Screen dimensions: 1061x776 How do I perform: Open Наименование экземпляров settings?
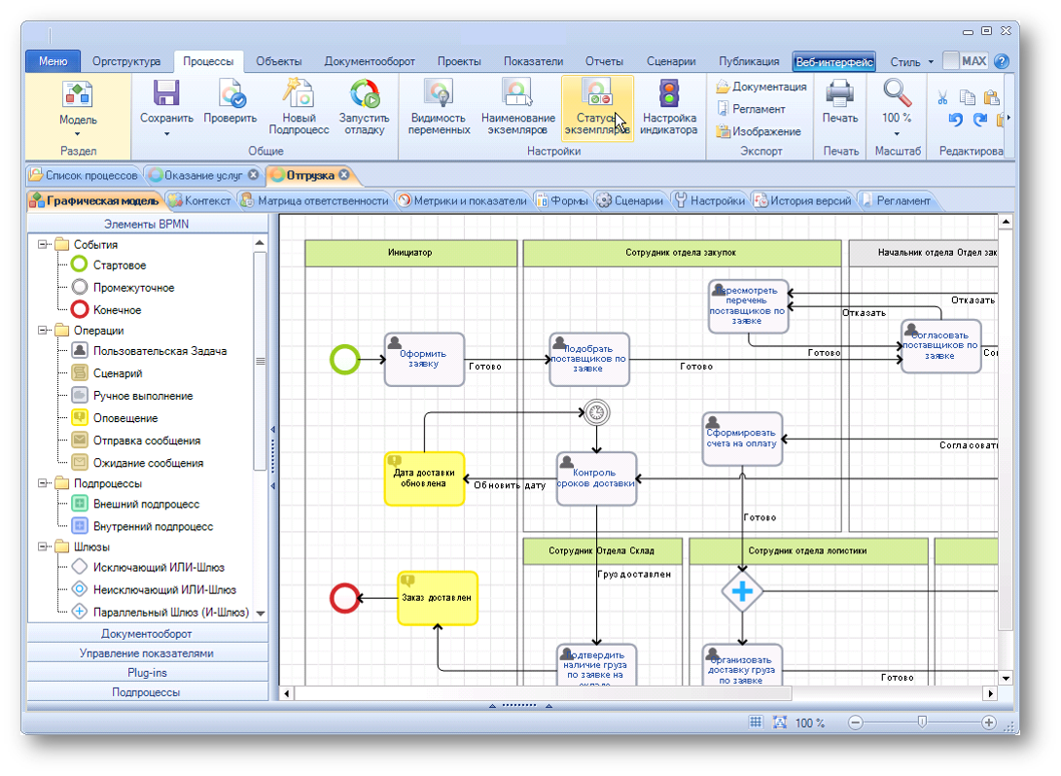(x=517, y=107)
